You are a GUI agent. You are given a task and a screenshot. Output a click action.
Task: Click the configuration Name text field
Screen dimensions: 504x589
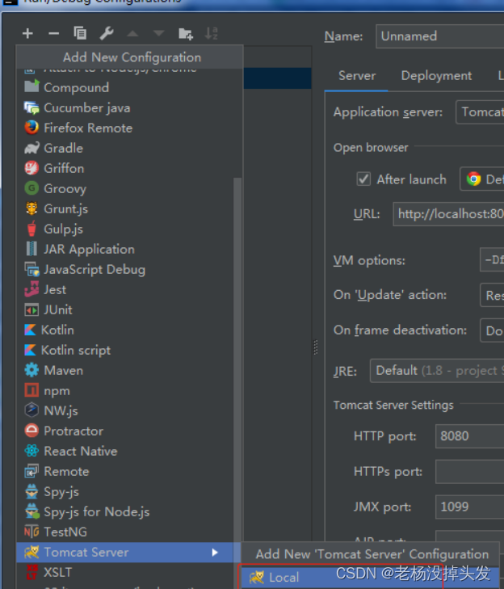[440, 36]
